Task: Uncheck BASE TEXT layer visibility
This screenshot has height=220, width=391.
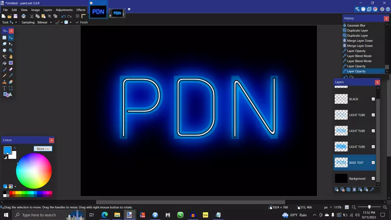Action: pyautogui.click(x=373, y=162)
